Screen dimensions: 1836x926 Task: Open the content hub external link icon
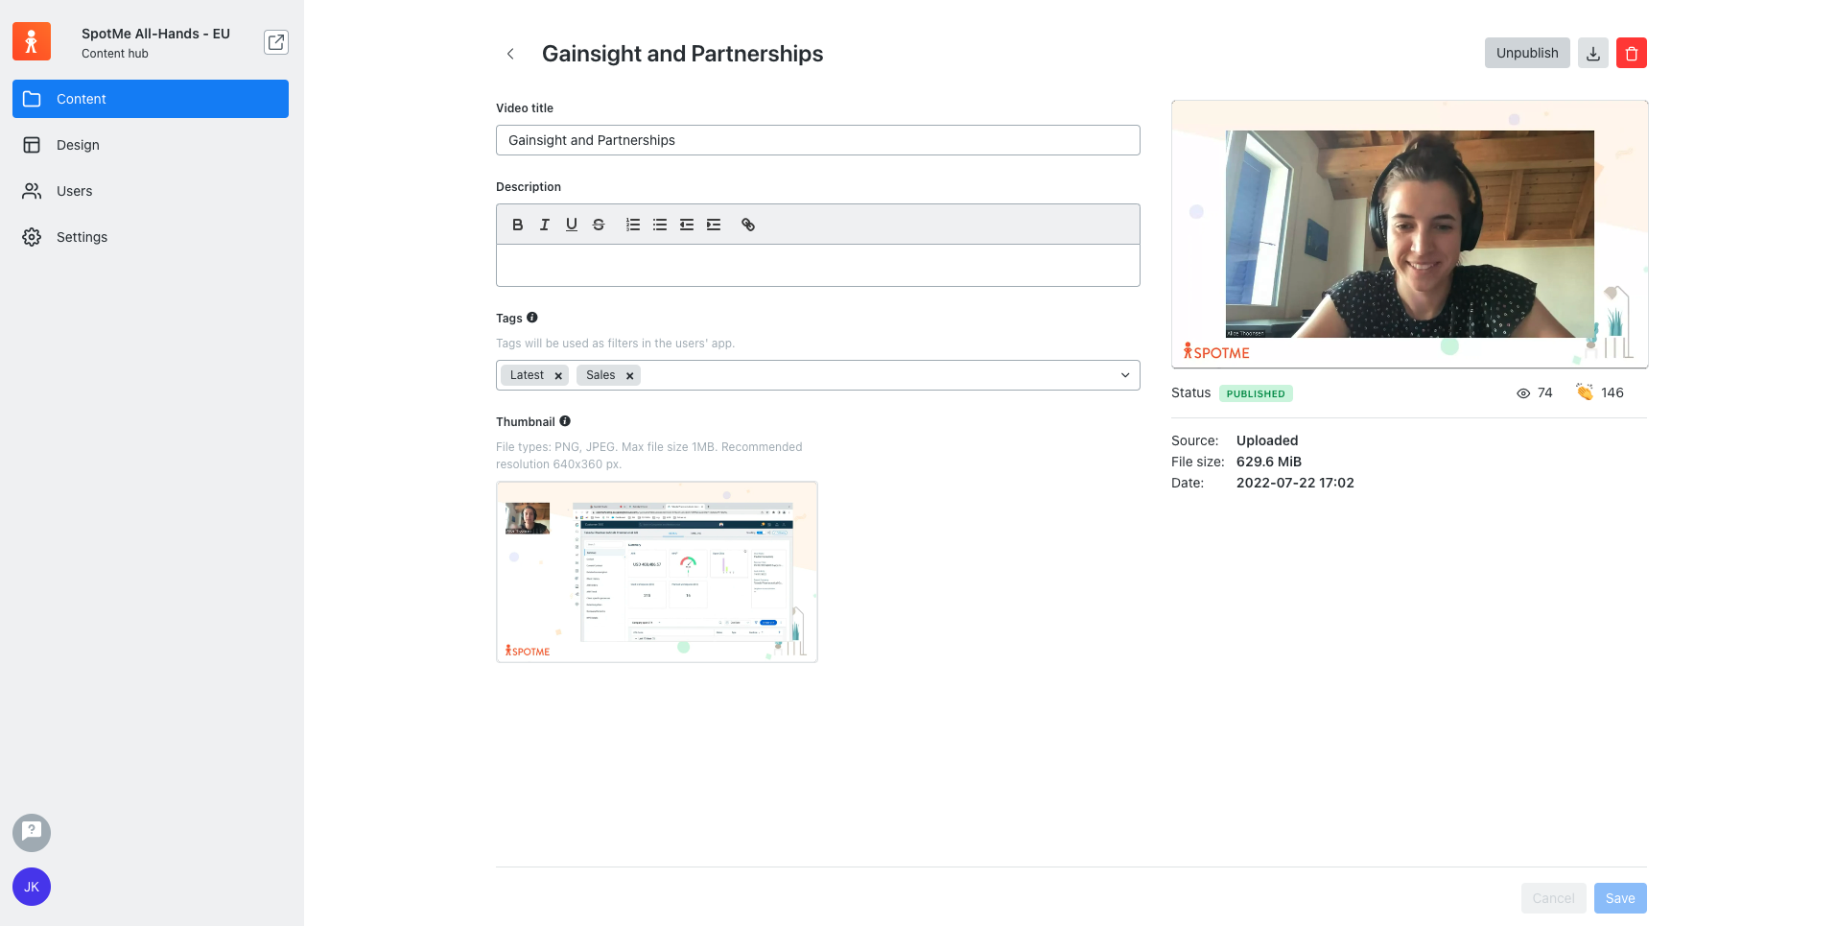[x=276, y=42]
